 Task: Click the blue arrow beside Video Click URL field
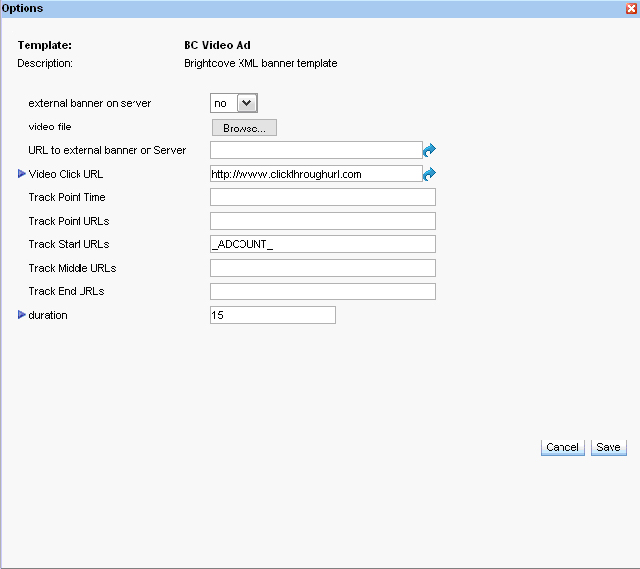pyautogui.click(x=429, y=174)
